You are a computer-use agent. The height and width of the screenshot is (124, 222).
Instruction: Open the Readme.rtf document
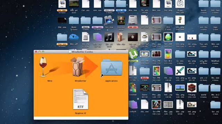(80, 99)
